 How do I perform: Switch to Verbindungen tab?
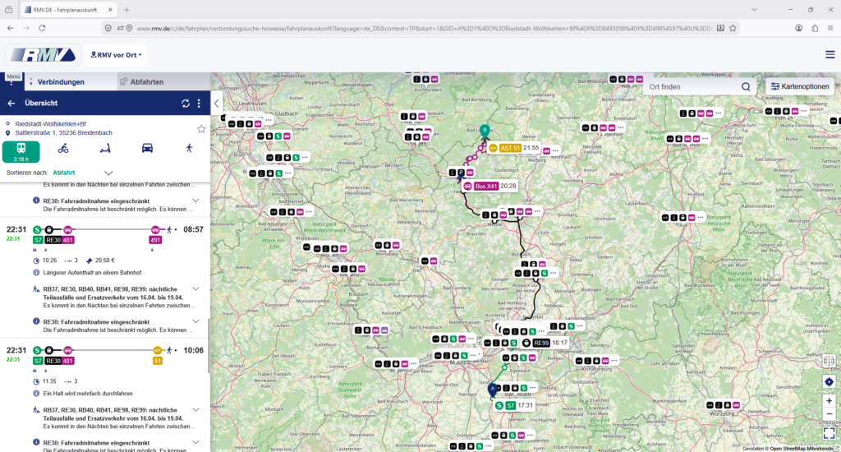click(x=61, y=82)
